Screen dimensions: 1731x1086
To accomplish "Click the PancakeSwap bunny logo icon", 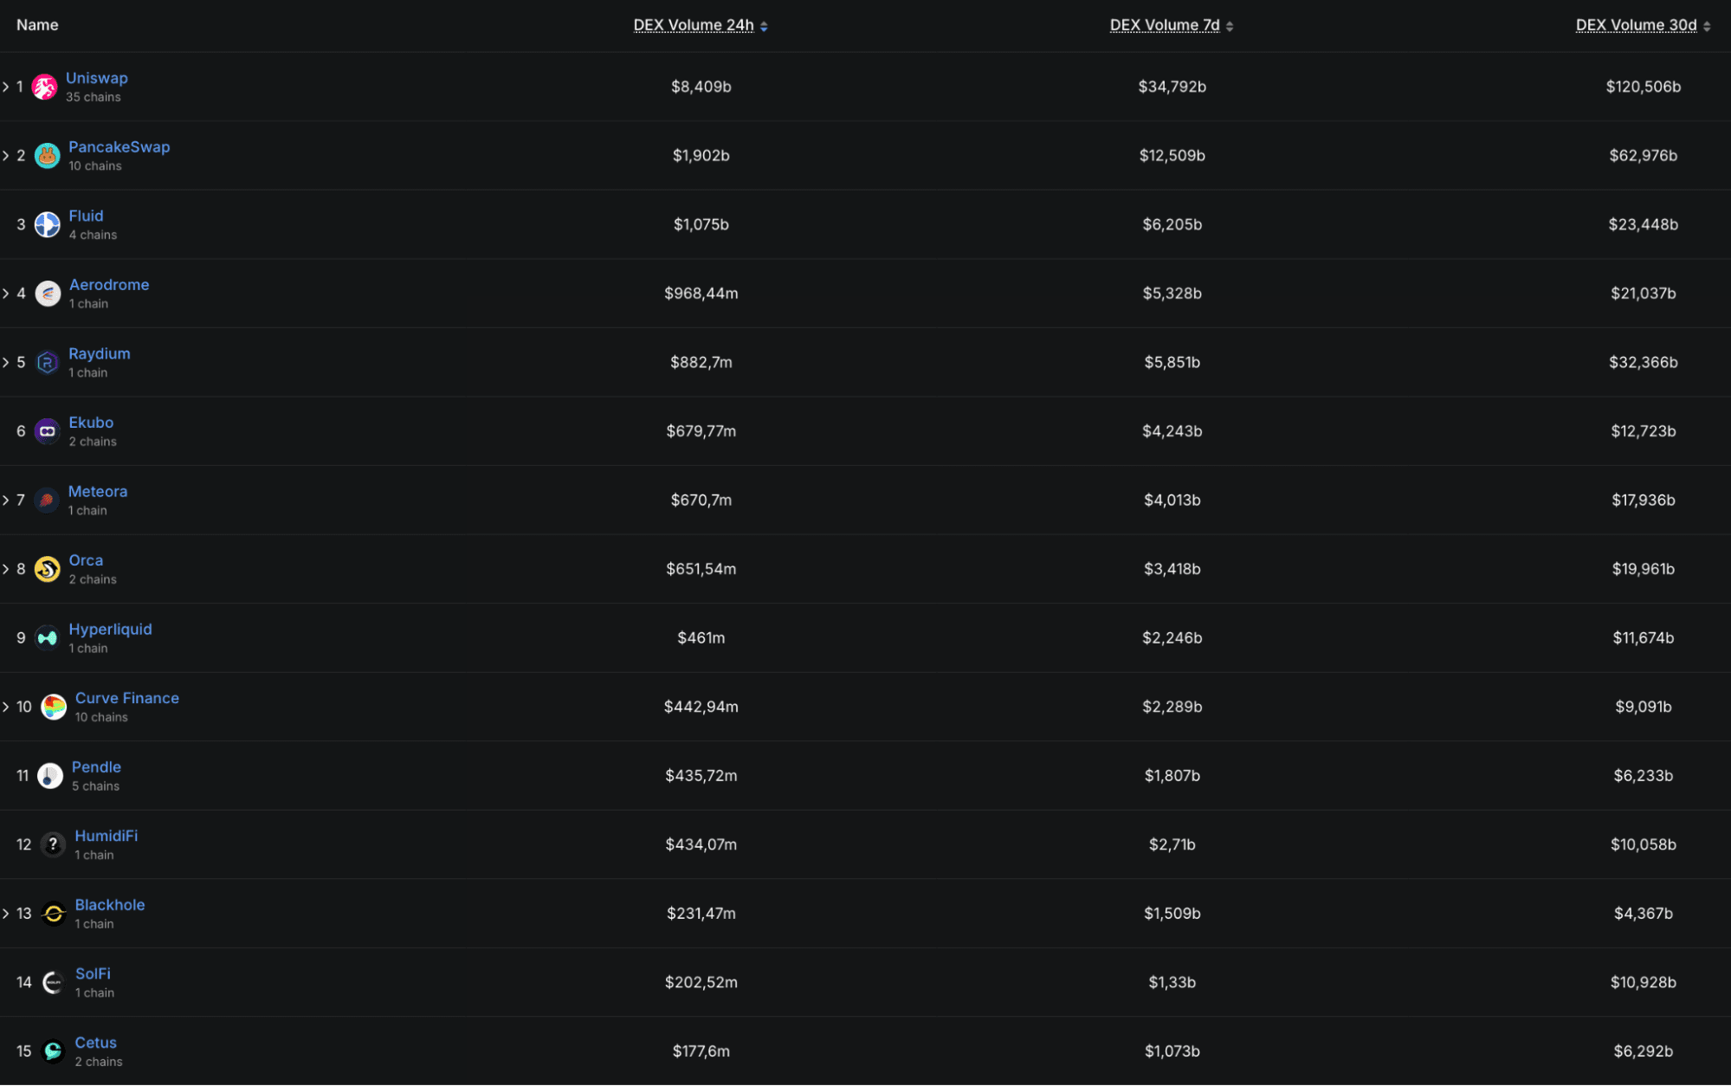I will pos(47,156).
